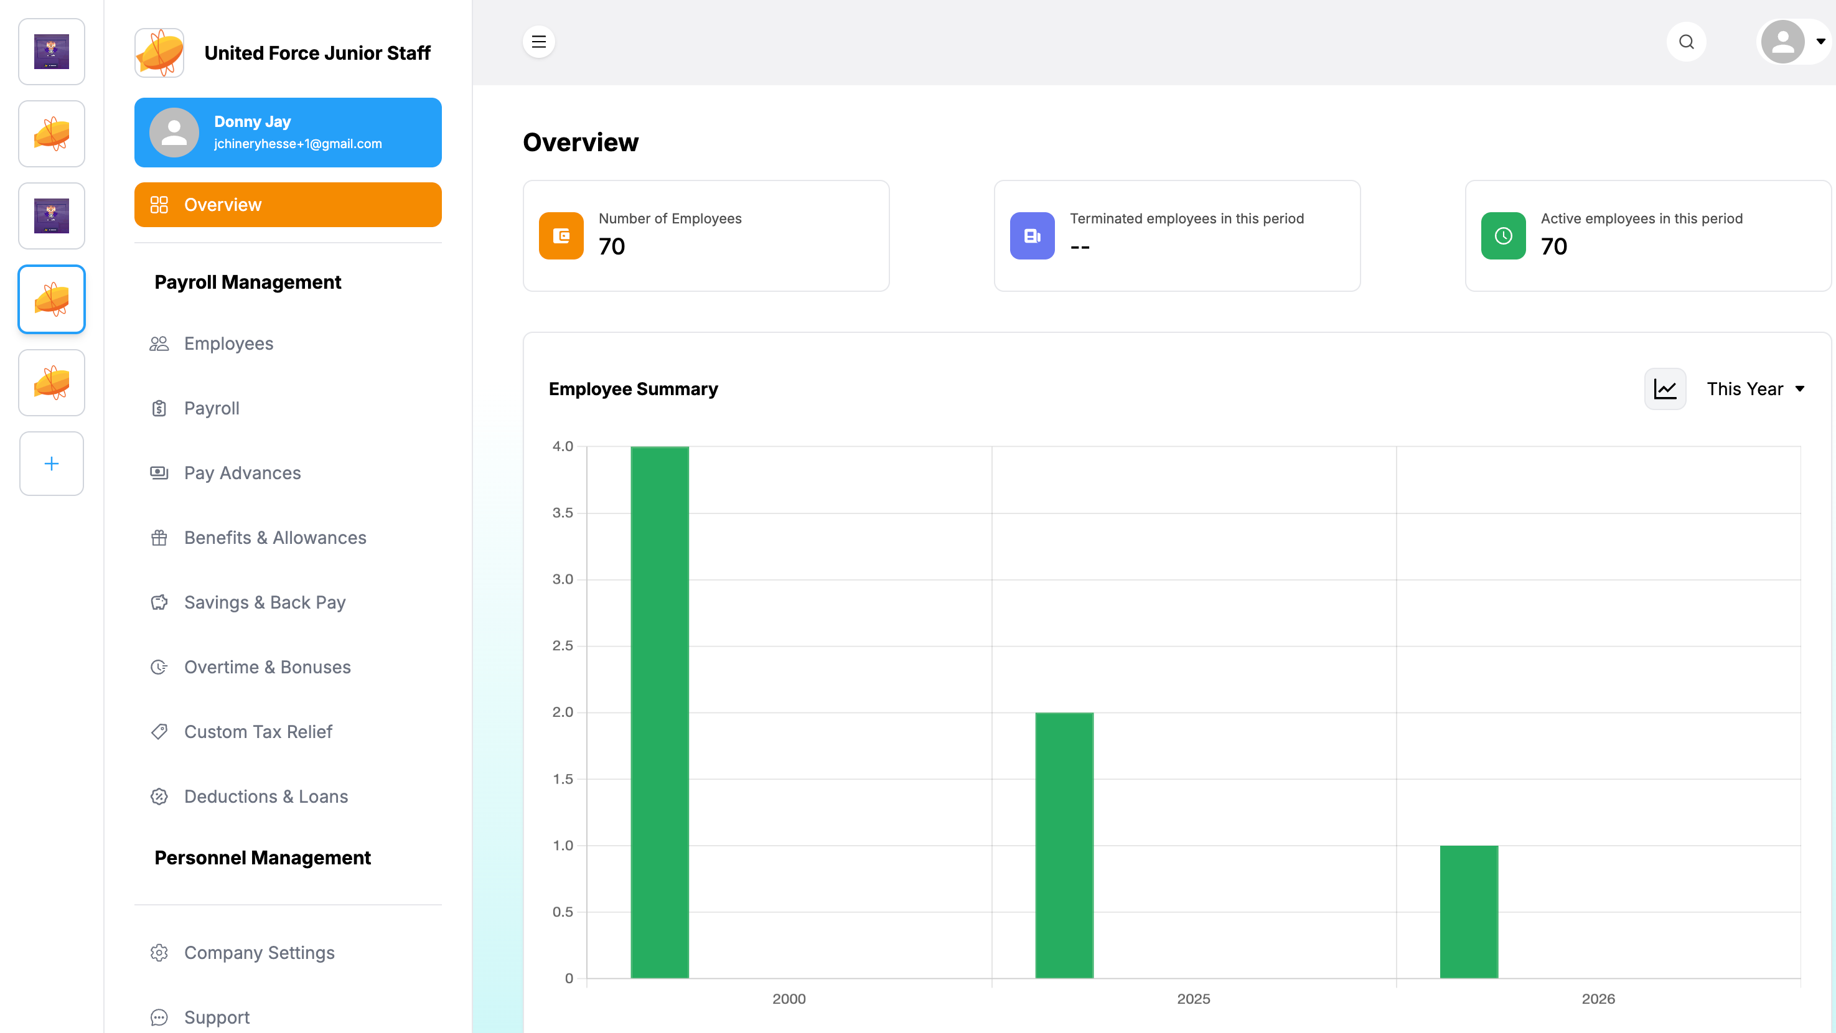Open the Payroll menu item

288,408
